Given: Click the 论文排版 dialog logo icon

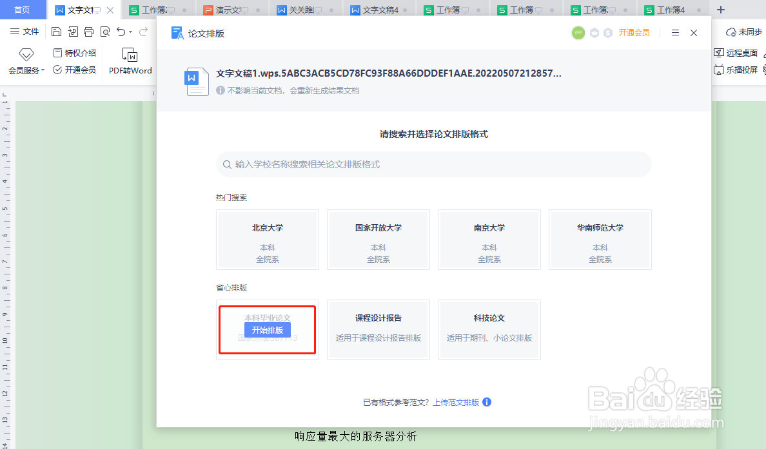Looking at the screenshot, I should 177,33.
